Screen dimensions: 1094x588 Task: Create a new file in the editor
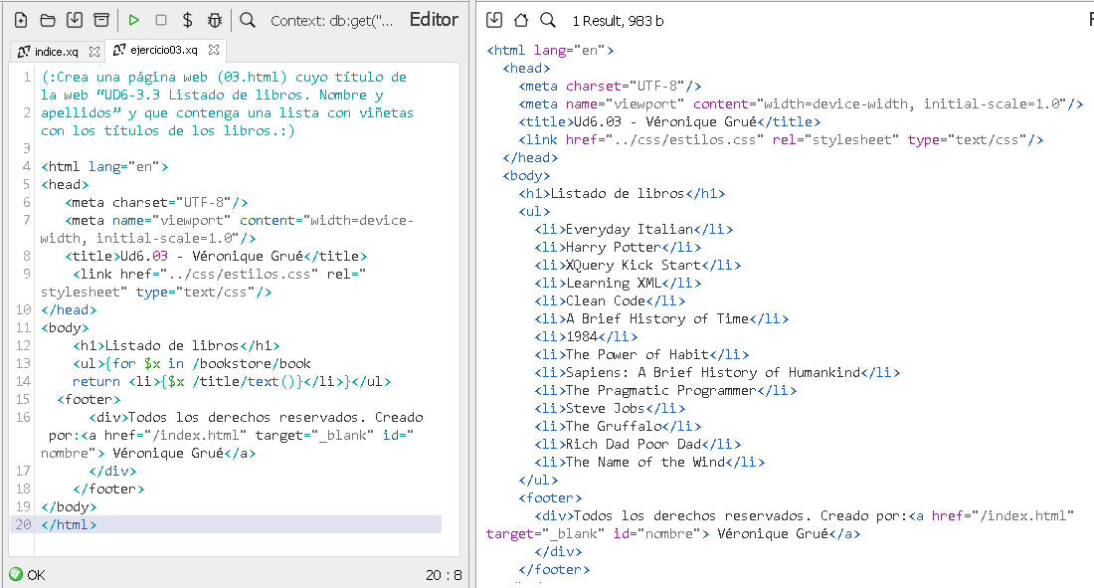coord(21,20)
